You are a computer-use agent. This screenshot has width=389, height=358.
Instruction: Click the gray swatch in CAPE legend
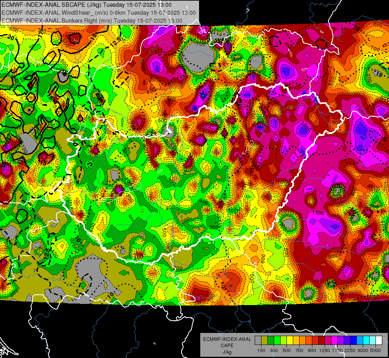coord(258,340)
